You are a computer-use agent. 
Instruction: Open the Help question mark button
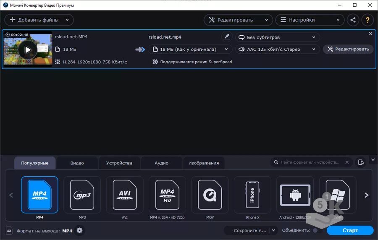click(367, 20)
